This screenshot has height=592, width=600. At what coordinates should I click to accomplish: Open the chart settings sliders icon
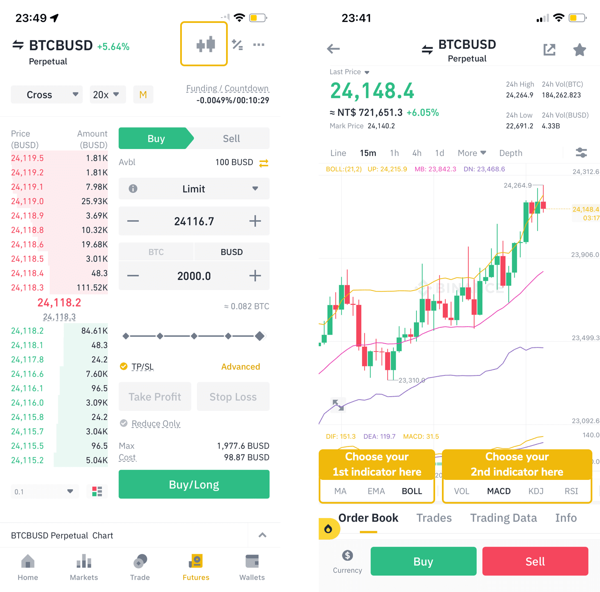click(581, 153)
